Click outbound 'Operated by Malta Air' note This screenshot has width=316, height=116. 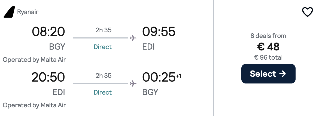34,60
